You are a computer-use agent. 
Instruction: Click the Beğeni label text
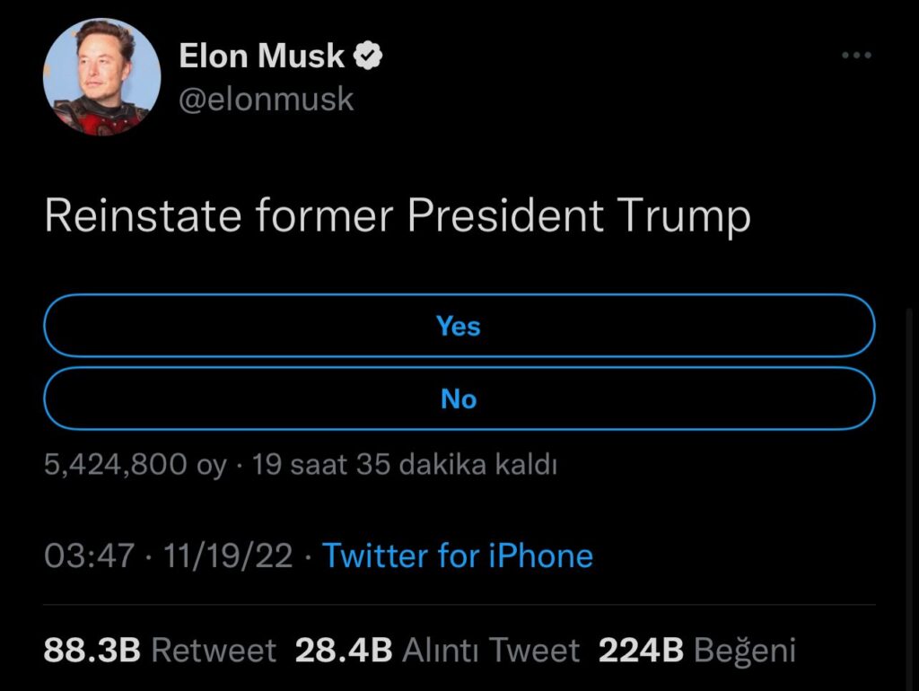pyautogui.click(x=745, y=650)
